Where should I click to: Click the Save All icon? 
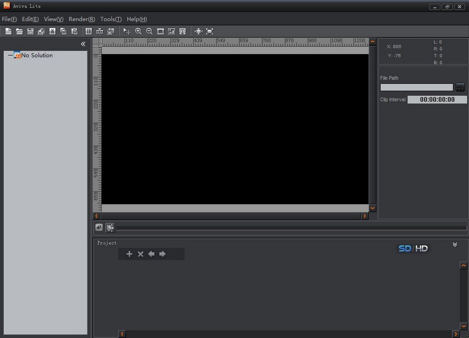click(41, 31)
